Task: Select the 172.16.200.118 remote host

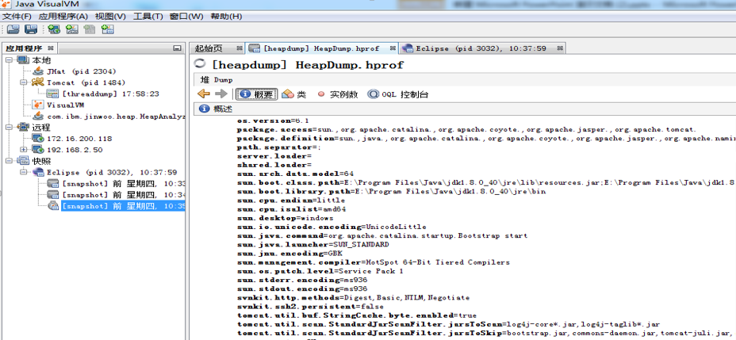Action: pos(79,139)
